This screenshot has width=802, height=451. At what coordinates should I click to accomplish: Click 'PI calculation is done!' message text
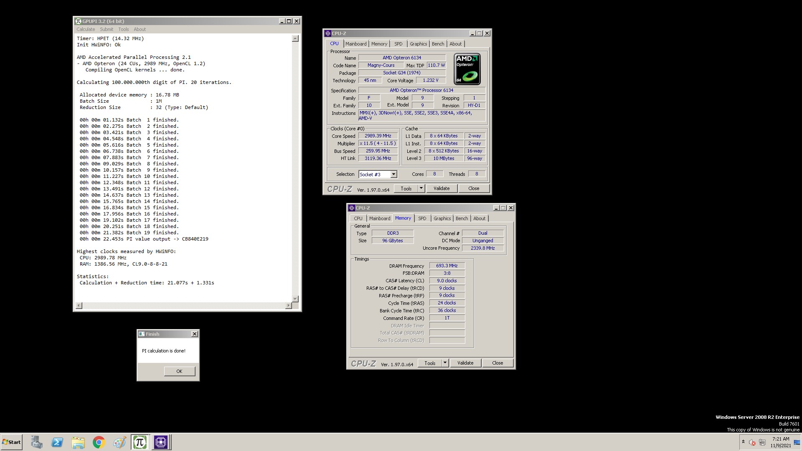164,351
